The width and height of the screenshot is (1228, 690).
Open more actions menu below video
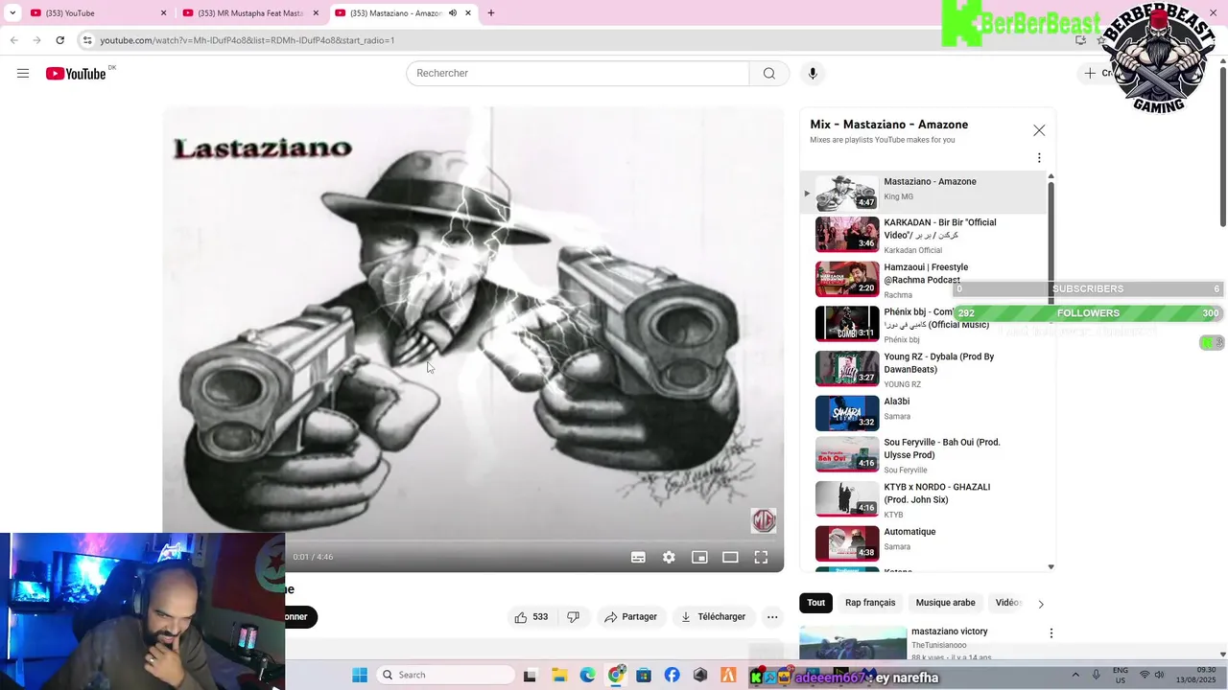(772, 617)
